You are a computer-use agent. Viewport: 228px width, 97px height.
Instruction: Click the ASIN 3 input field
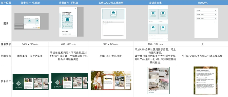click(x=153, y=21)
